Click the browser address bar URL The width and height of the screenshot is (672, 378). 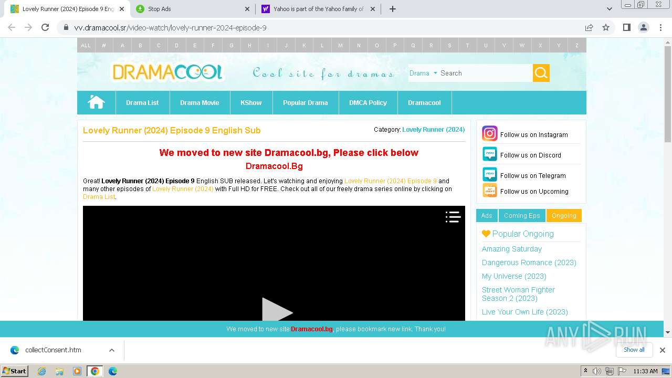170,28
